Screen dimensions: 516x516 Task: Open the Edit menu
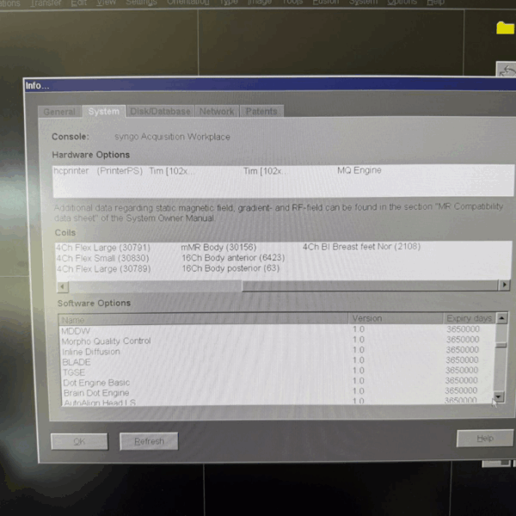point(78,3)
